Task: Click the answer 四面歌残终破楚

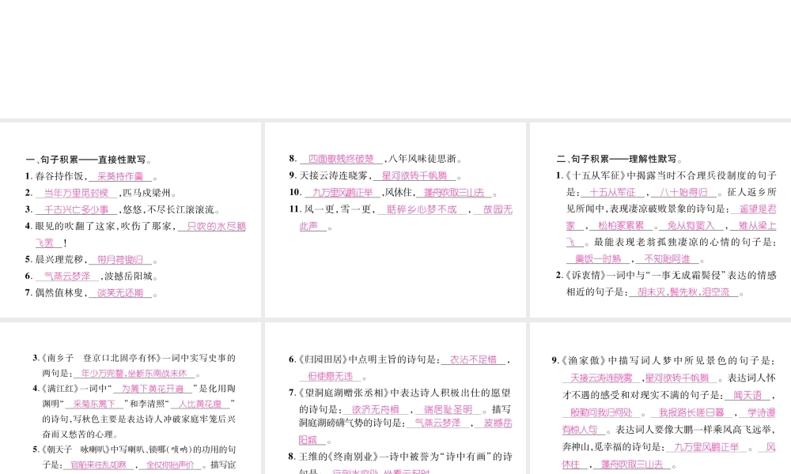Action: (341, 159)
